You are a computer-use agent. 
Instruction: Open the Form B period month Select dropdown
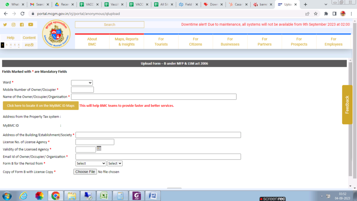click(x=91, y=163)
